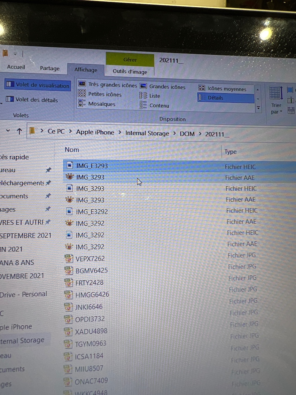Open the Affichage ribbon tab
296x395 pixels.
click(86, 70)
